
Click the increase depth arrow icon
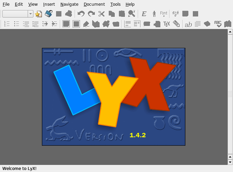(x=45, y=24)
